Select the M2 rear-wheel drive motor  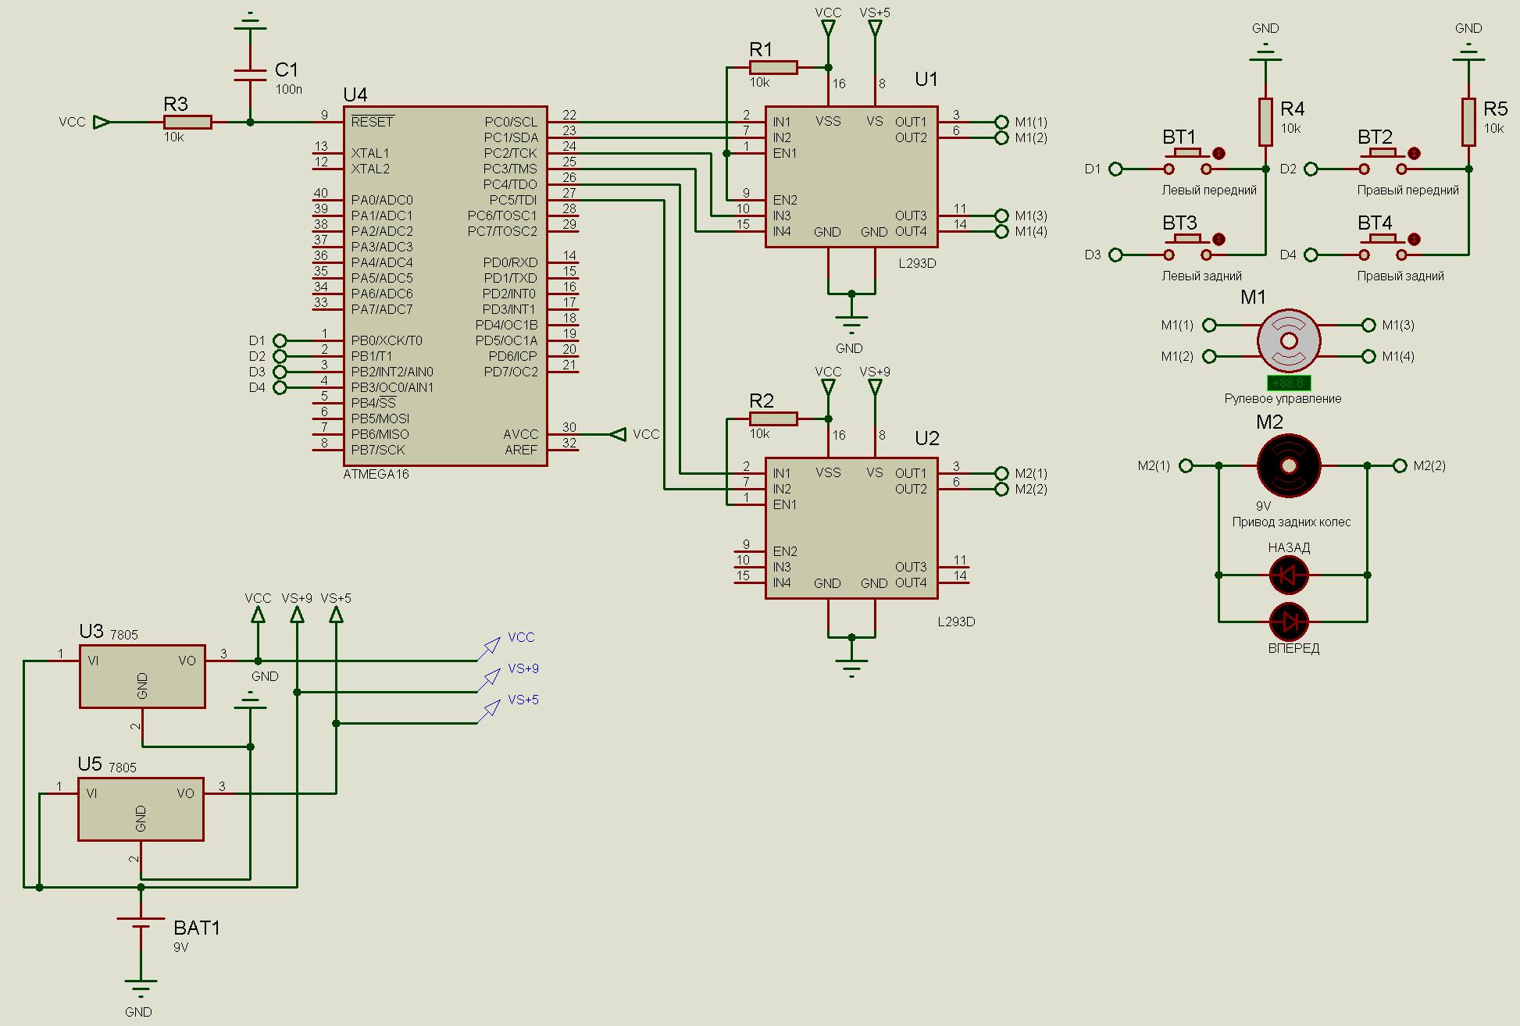click(x=1289, y=466)
